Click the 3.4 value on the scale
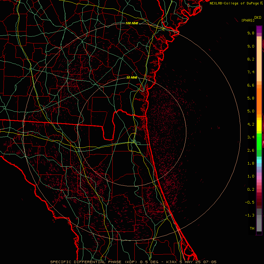The height and width of the screenshot is (264, 264). (x=251, y=137)
